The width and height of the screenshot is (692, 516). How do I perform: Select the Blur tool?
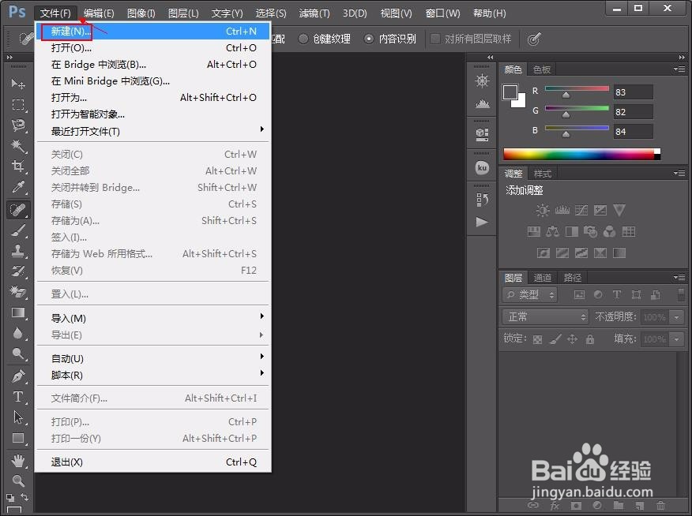click(18, 333)
